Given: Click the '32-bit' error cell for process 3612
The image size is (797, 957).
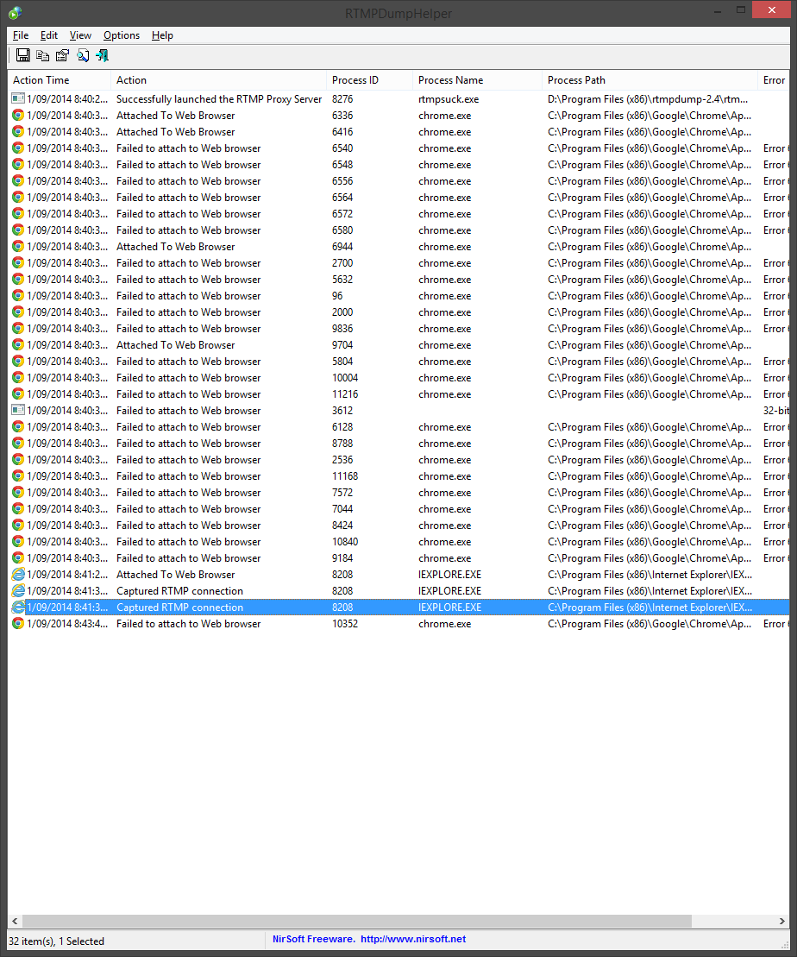Looking at the screenshot, I should click(x=775, y=410).
